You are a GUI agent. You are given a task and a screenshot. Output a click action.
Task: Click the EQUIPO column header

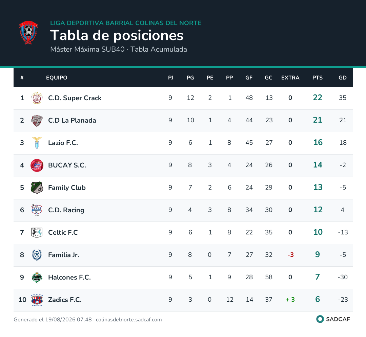[57, 78]
